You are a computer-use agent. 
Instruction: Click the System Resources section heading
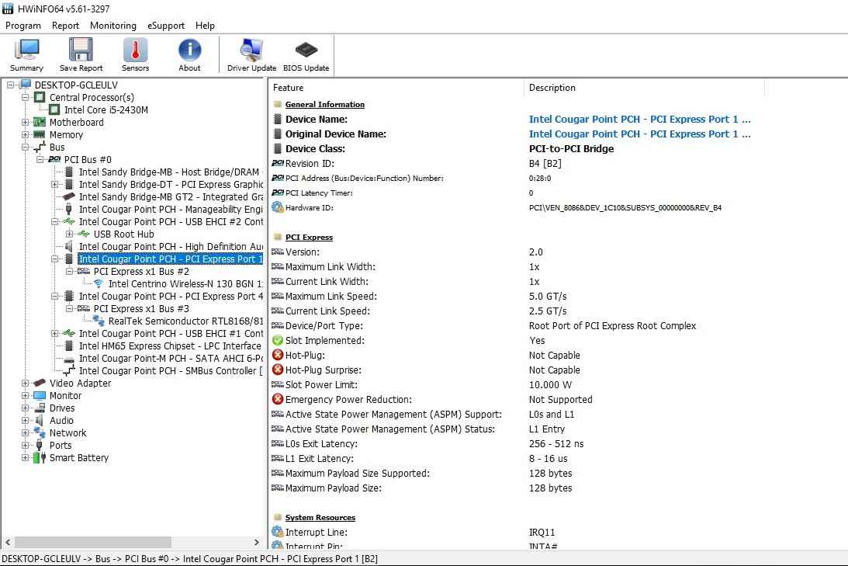pyautogui.click(x=320, y=518)
